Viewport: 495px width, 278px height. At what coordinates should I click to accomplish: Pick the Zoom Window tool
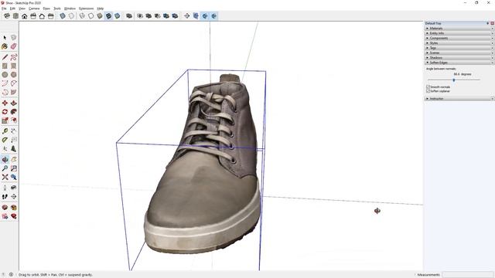(x=14, y=168)
